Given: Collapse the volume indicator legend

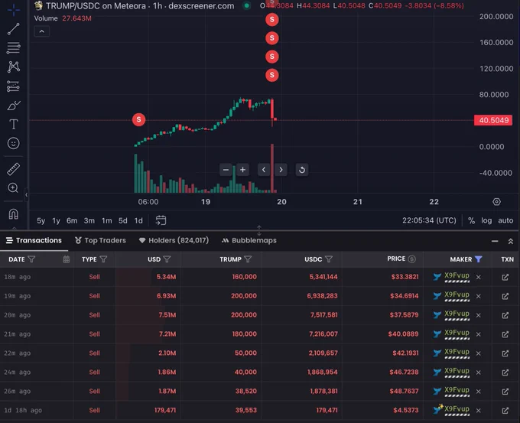Looking at the screenshot, I should pyautogui.click(x=42, y=31).
